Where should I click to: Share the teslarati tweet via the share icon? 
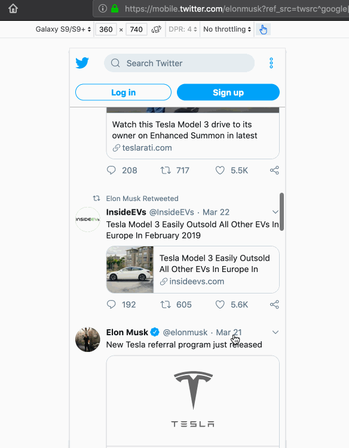(274, 170)
